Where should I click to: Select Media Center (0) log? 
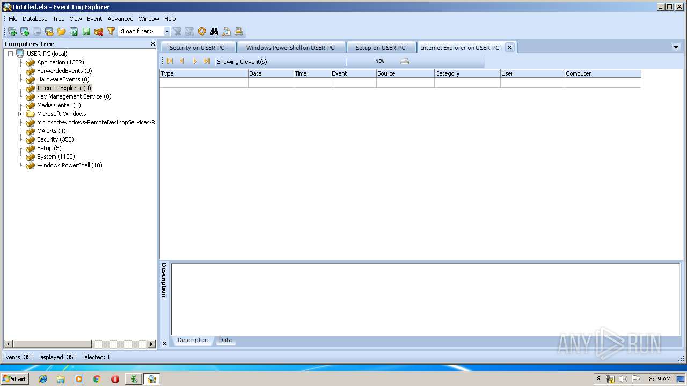pos(59,105)
